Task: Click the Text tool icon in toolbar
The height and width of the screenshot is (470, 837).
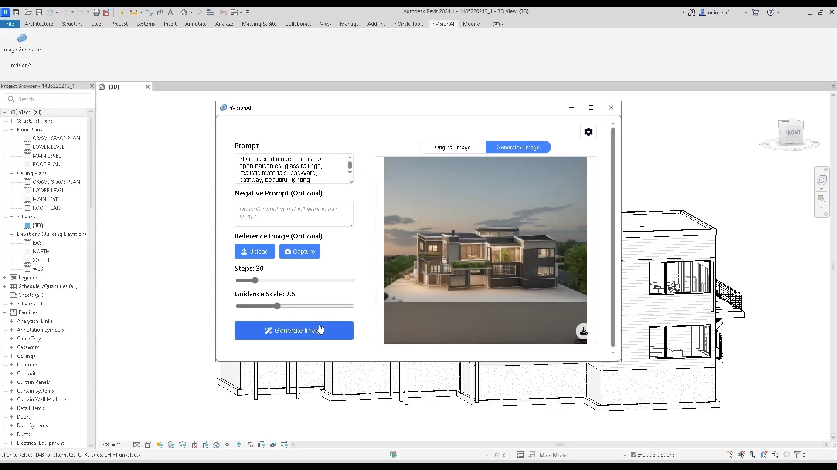Action: (170, 12)
